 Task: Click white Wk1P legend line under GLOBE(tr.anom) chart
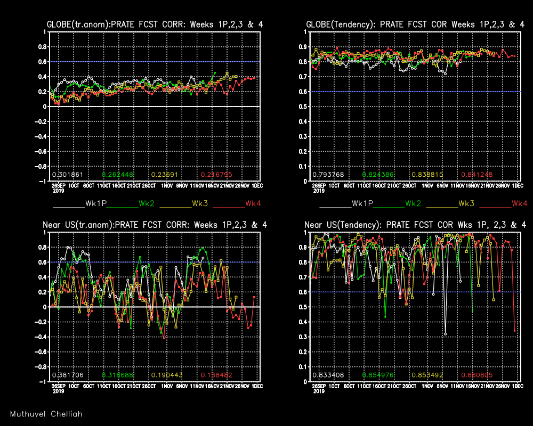click(69, 207)
